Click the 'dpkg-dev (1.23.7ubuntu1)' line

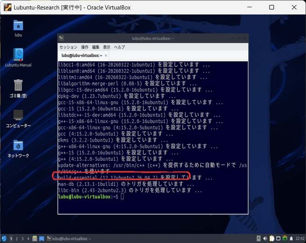[x=117, y=96]
